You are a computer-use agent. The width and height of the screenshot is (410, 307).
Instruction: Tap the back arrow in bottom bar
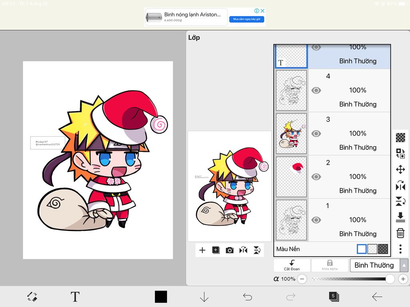[377, 297]
